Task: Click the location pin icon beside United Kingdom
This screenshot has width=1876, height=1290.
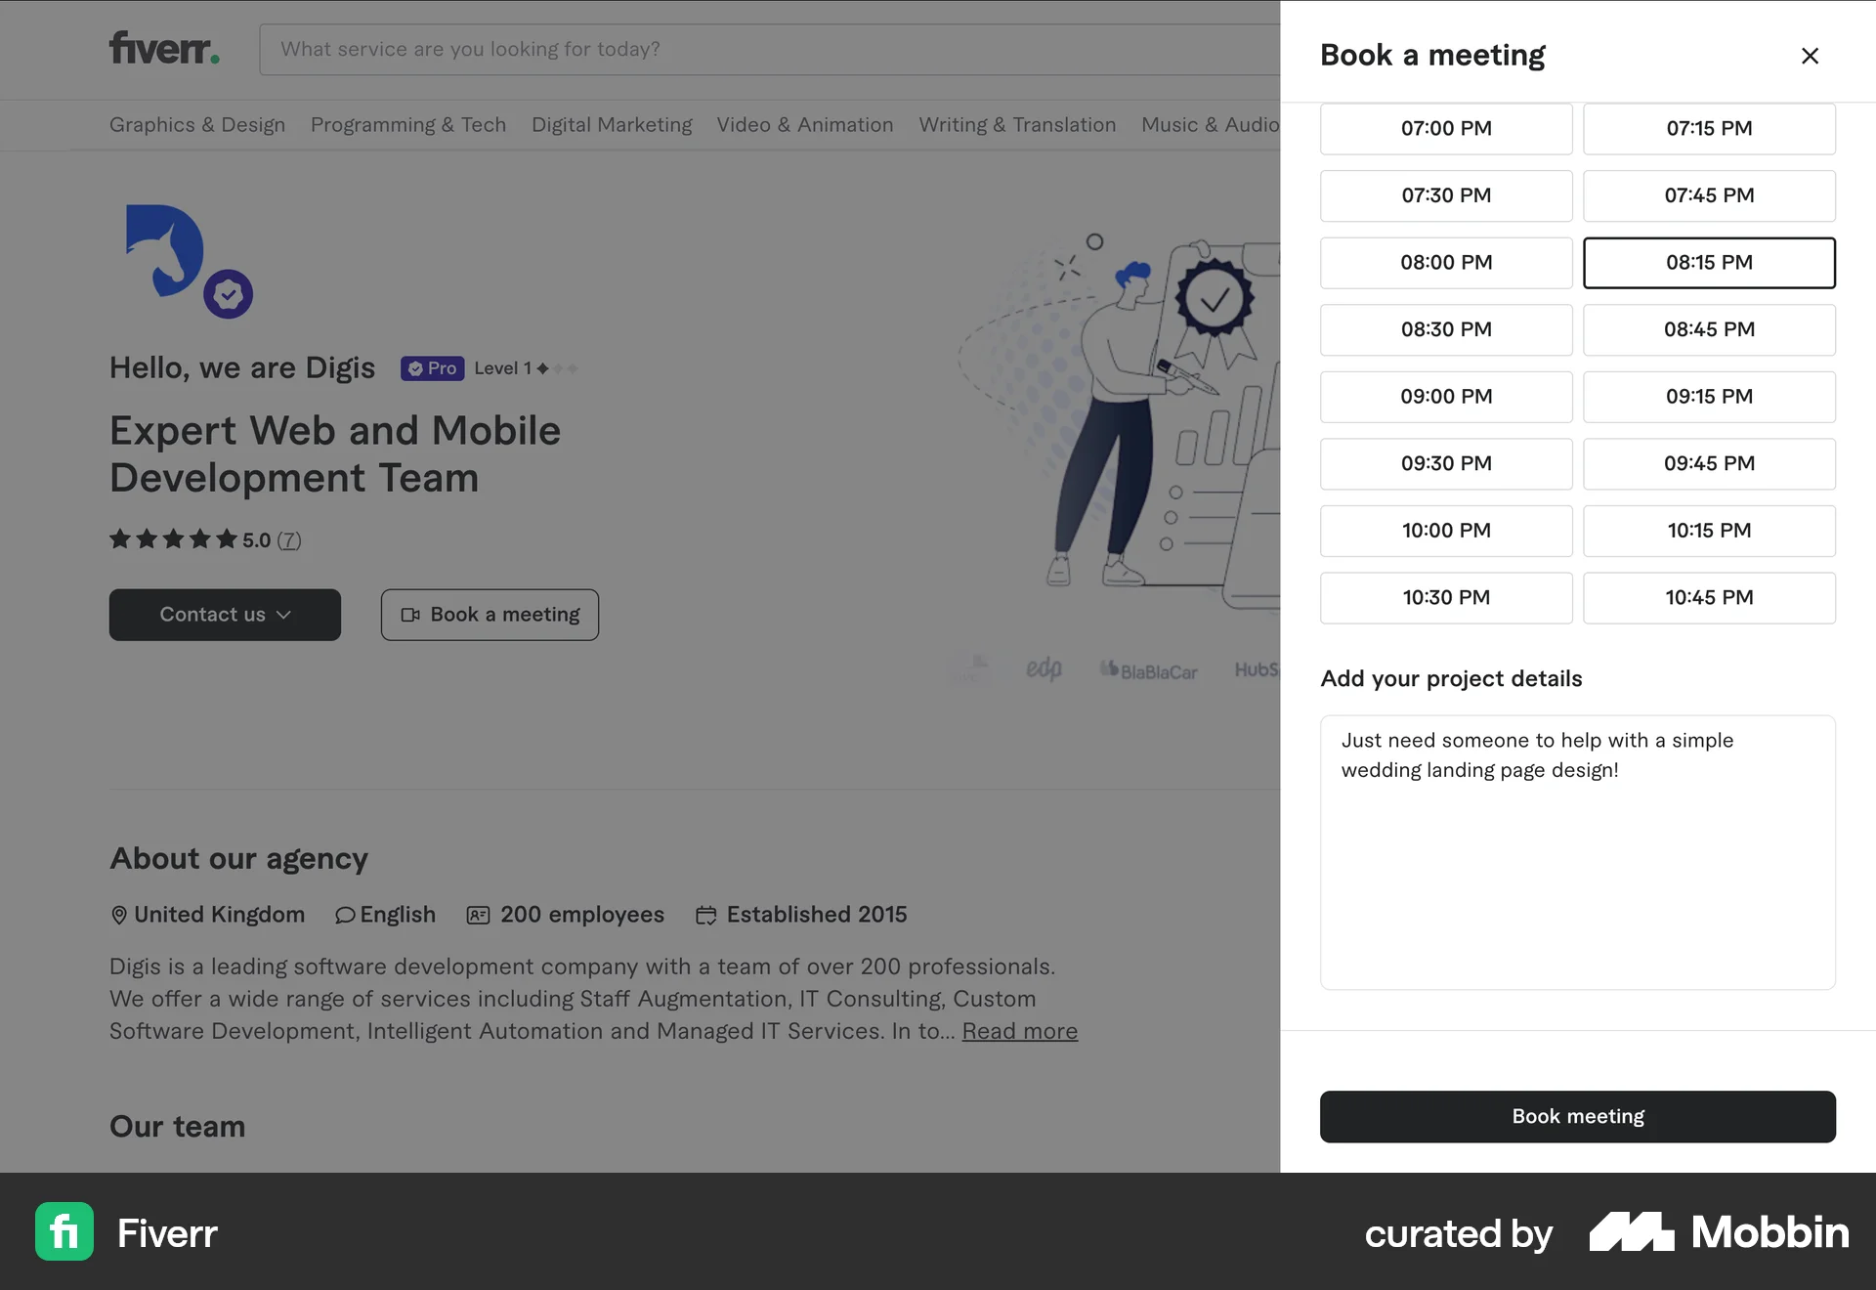Action: [x=118, y=915]
